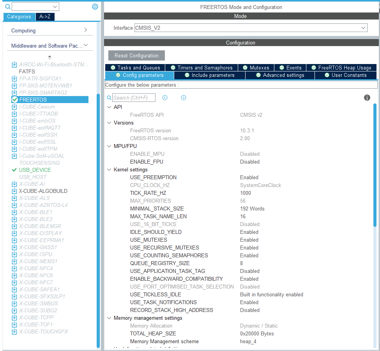Switch to the A->Z view
Image resolution: width=380 pixels, height=351 pixels.
[45, 16]
